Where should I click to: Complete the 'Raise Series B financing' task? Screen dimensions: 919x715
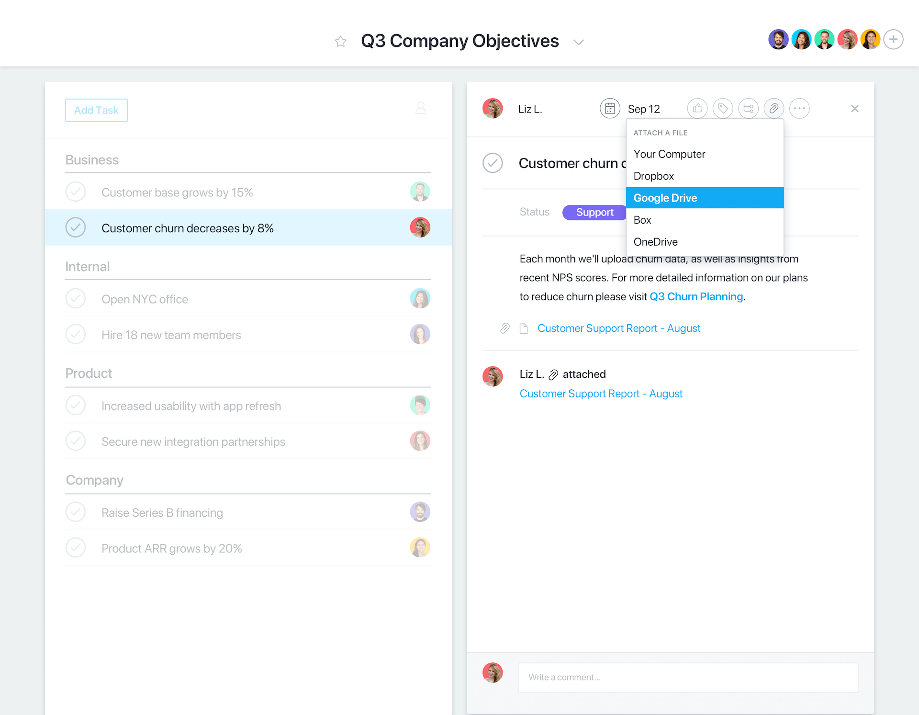pos(76,512)
